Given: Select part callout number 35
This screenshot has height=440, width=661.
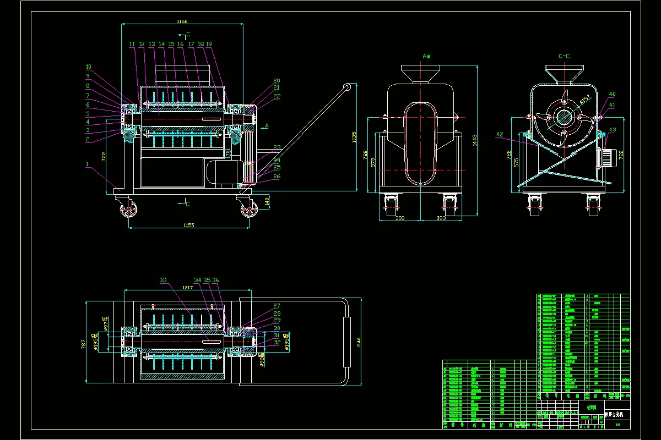Looking at the screenshot, I should 207,280.
